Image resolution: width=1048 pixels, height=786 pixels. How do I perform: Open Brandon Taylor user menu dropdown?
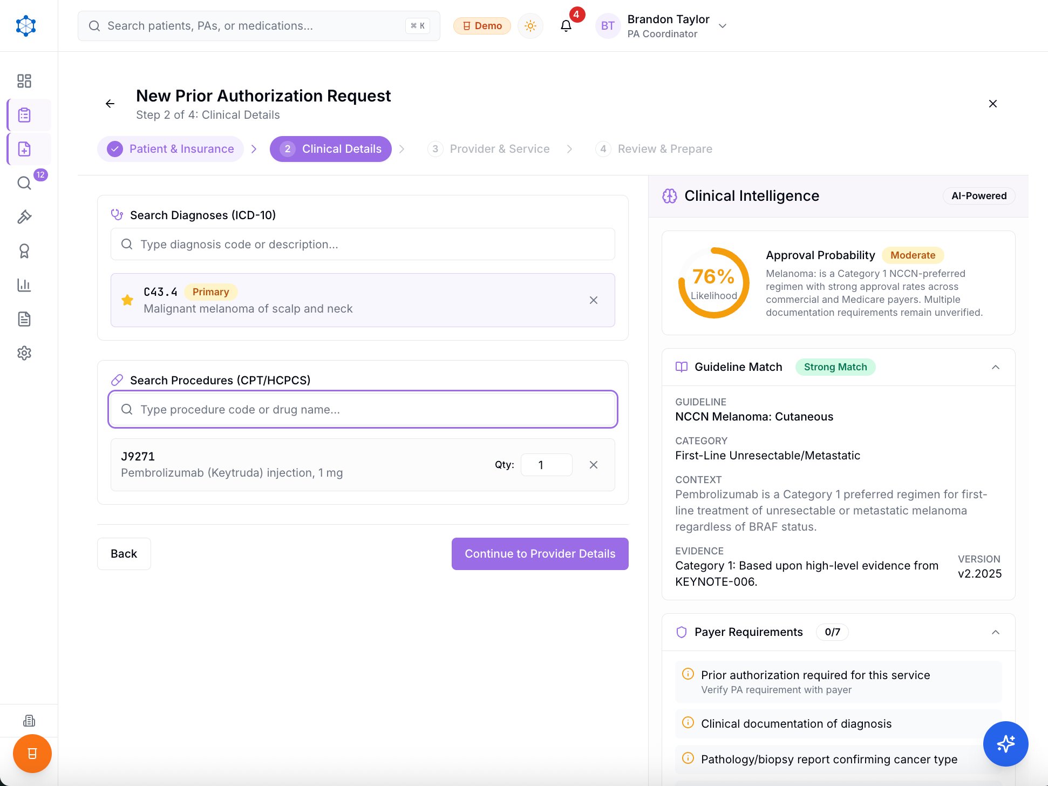[x=723, y=26]
